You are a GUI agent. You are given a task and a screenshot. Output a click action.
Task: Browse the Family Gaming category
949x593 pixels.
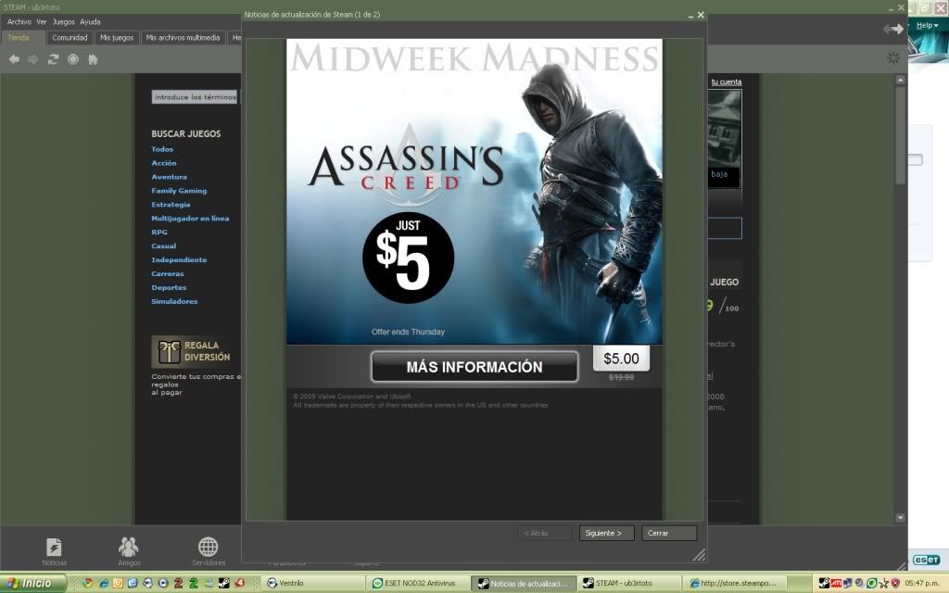point(179,191)
